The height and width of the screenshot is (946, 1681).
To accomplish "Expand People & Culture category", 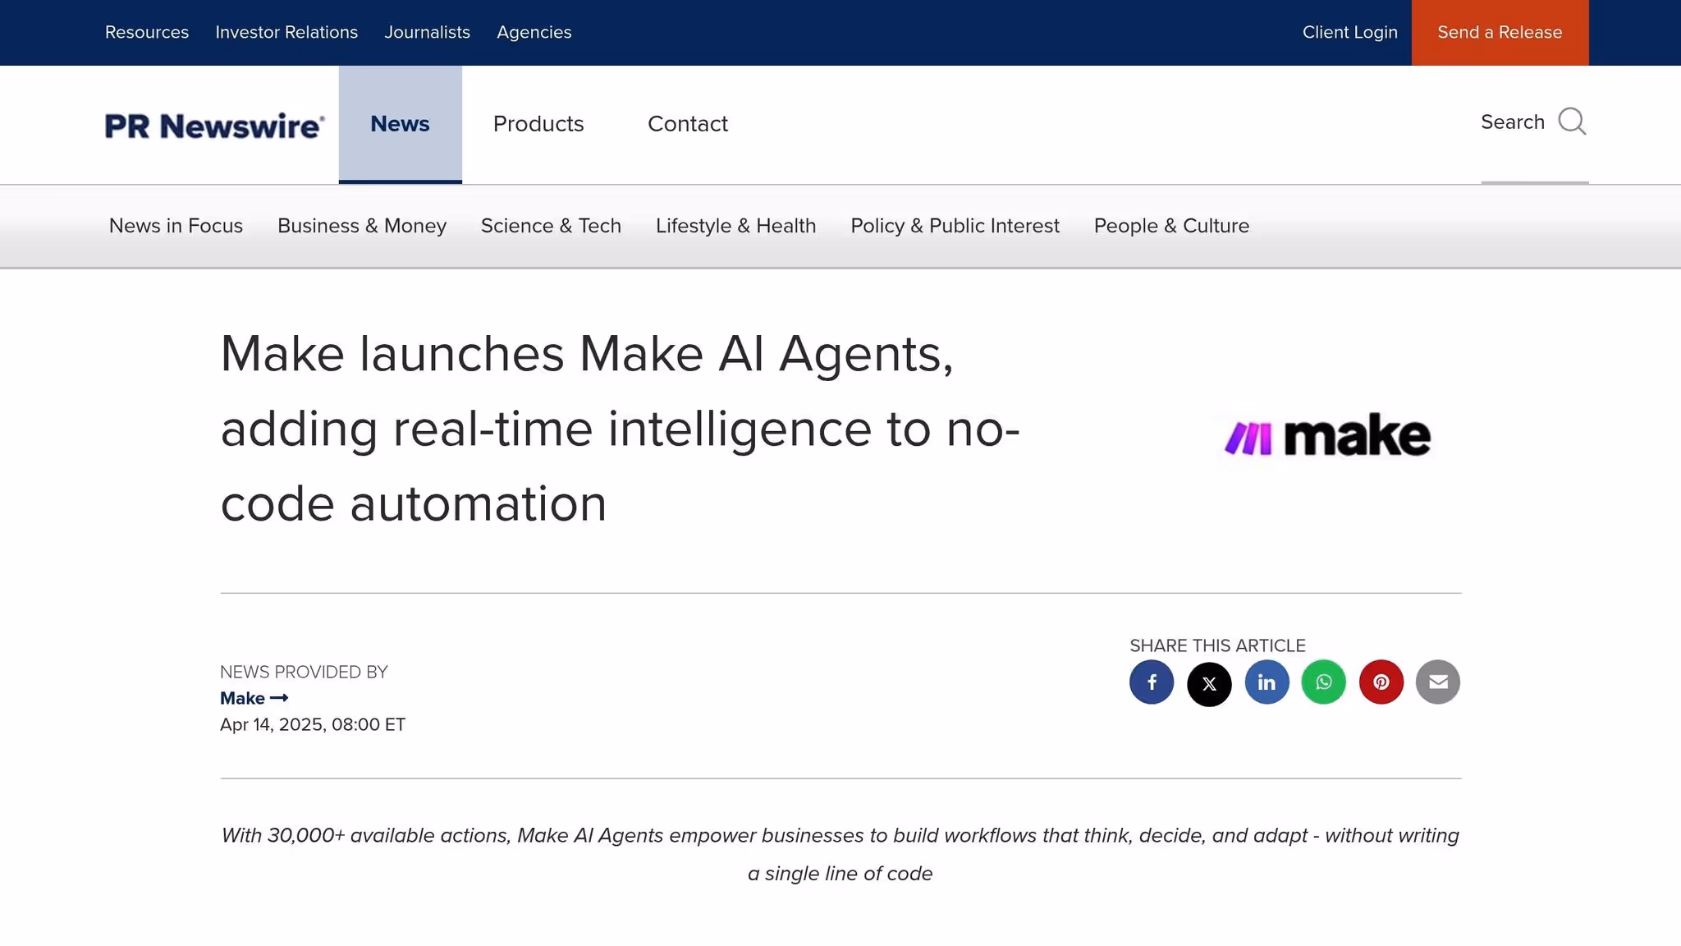I will [x=1171, y=226].
